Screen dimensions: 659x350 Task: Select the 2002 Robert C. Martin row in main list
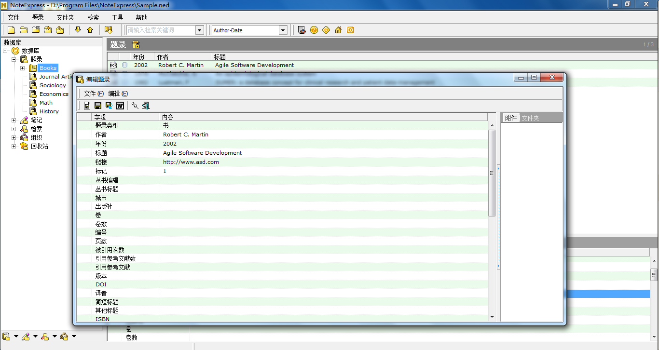click(382, 65)
